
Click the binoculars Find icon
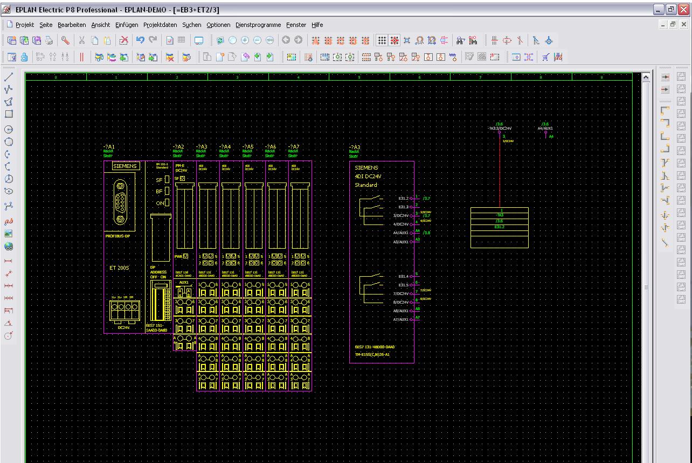[x=461, y=40]
